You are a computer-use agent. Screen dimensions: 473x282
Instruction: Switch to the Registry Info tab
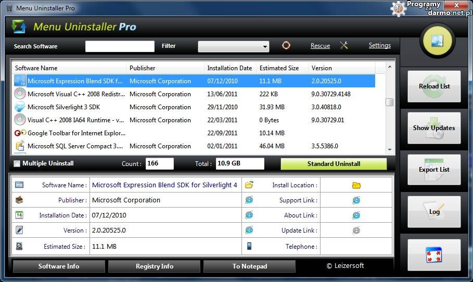coord(155,266)
